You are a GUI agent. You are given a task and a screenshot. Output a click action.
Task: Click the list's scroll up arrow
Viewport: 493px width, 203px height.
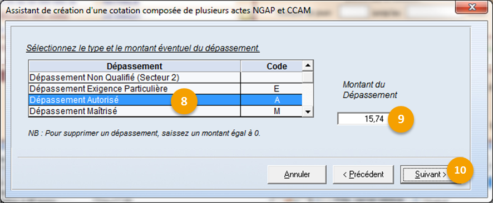coord(308,66)
